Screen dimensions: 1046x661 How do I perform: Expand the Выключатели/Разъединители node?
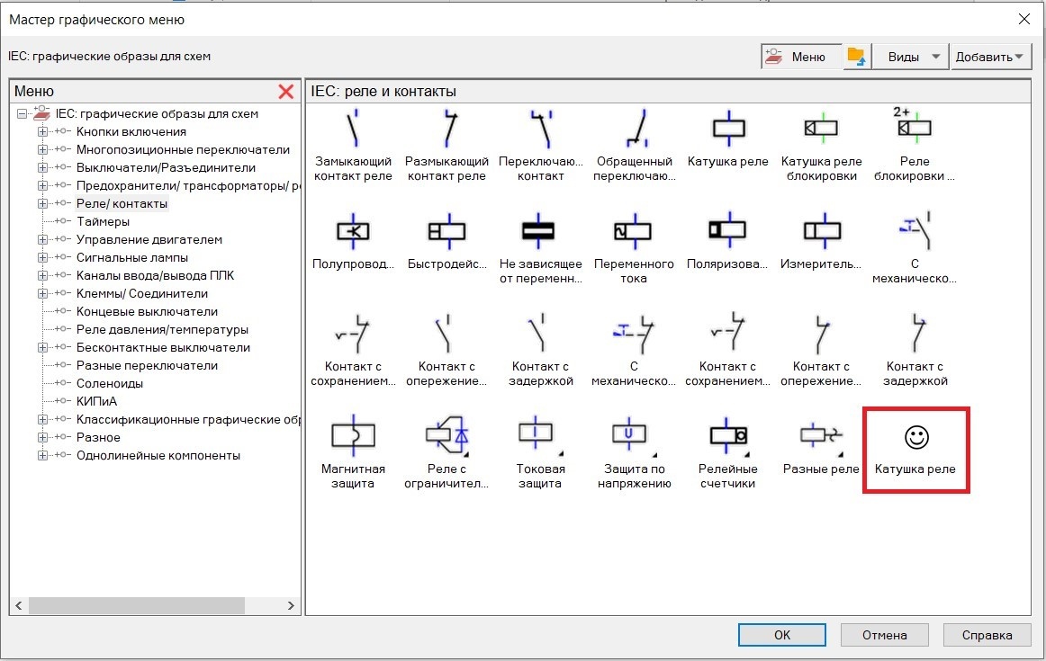point(42,168)
